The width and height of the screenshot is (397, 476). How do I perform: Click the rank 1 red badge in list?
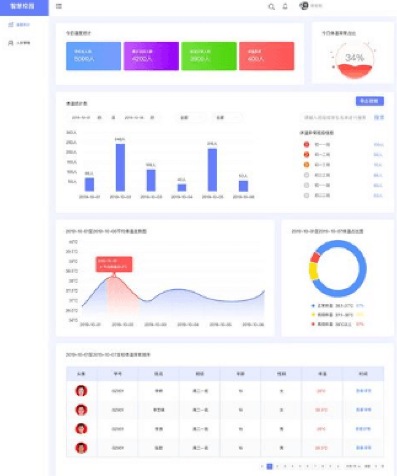point(307,145)
